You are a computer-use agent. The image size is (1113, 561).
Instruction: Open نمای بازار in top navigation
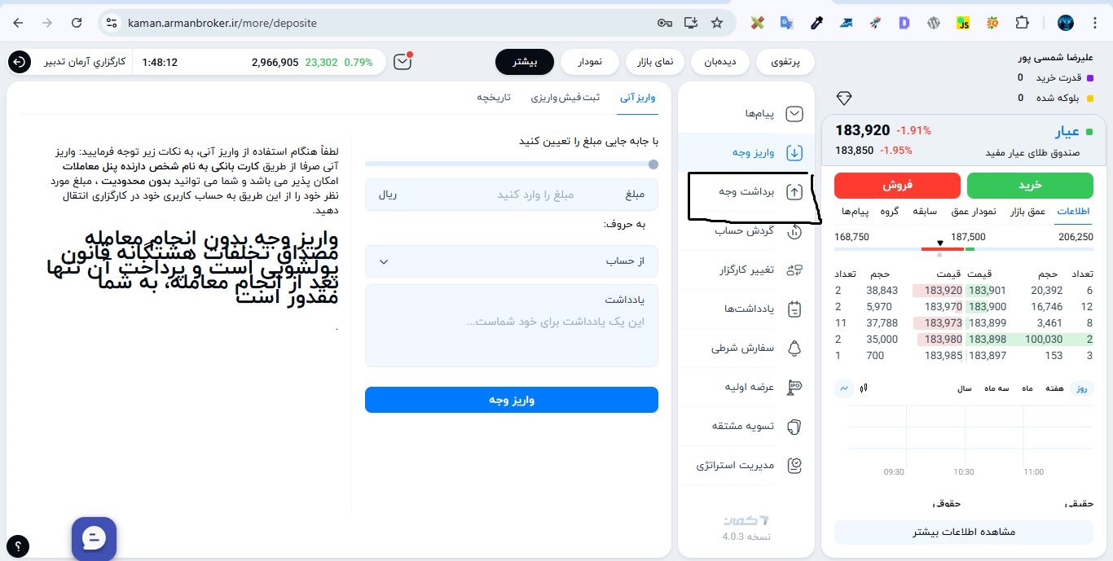(x=655, y=62)
